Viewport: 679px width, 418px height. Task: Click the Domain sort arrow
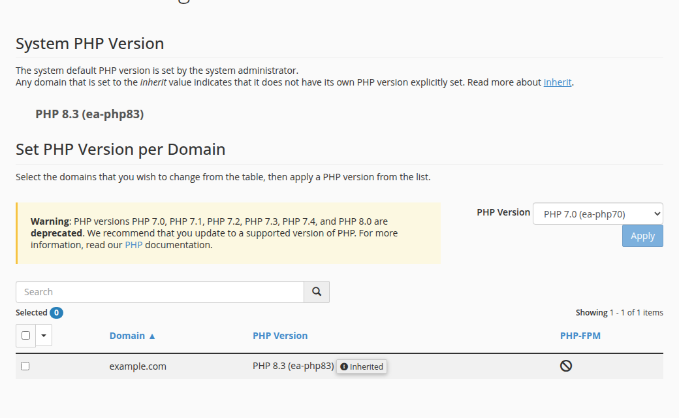tap(152, 336)
